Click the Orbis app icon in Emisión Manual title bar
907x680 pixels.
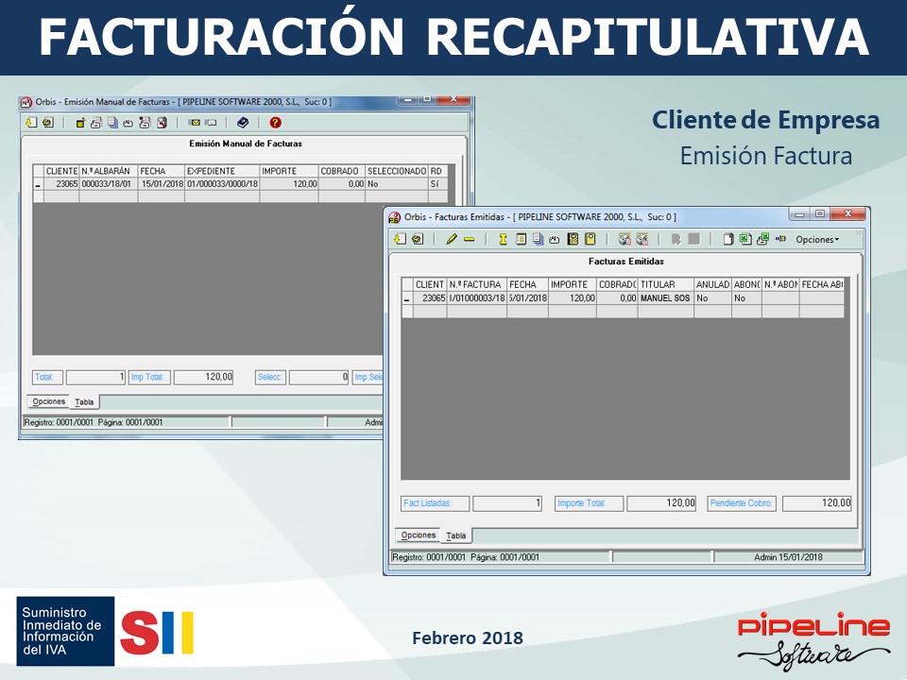[26, 102]
